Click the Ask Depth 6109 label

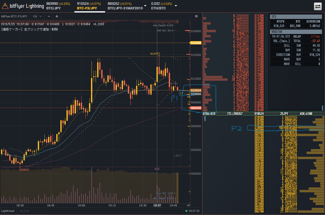(163, 25)
